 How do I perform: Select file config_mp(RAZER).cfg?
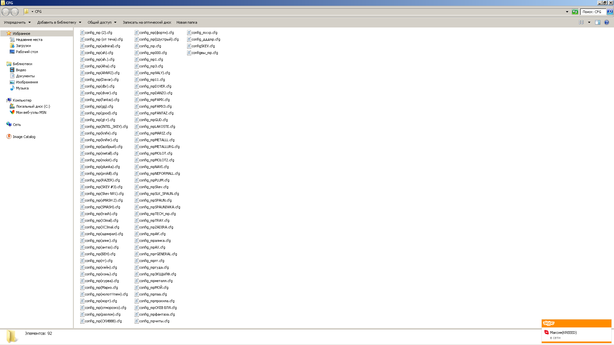click(100, 180)
